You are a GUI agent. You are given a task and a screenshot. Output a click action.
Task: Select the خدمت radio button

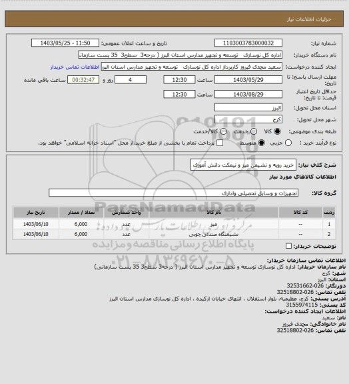[x=254, y=131]
